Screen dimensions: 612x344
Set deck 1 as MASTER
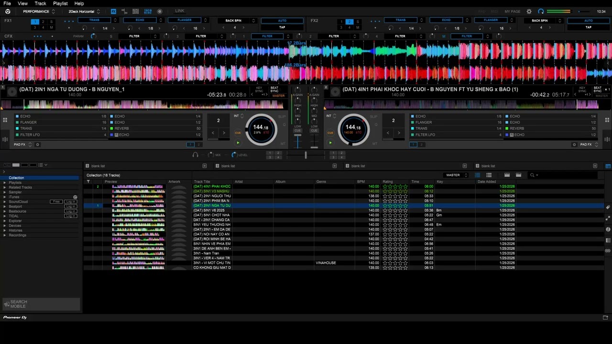(x=278, y=96)
